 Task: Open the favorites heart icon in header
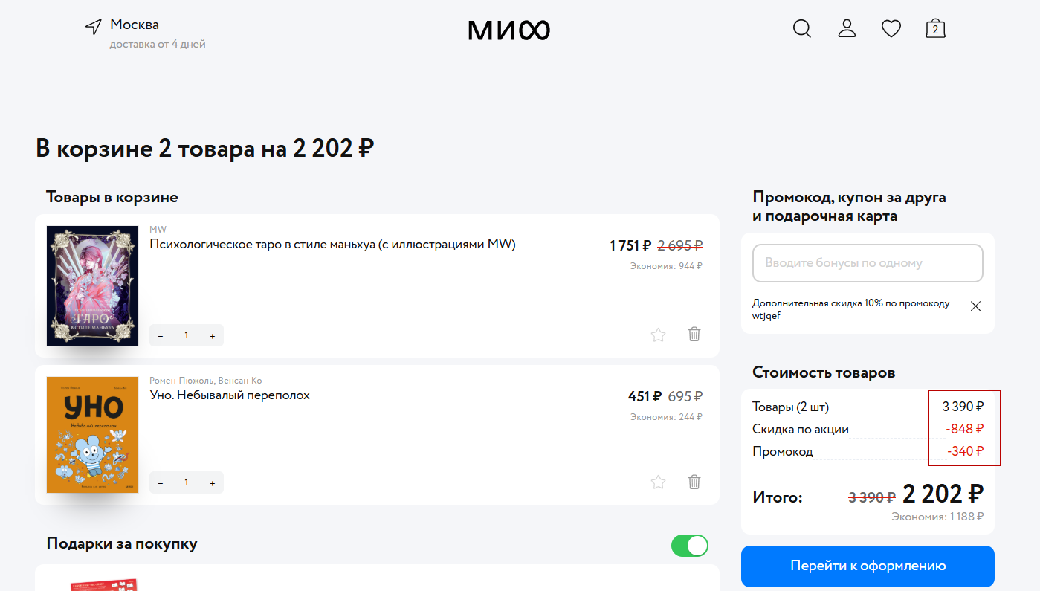pos(891,29)
